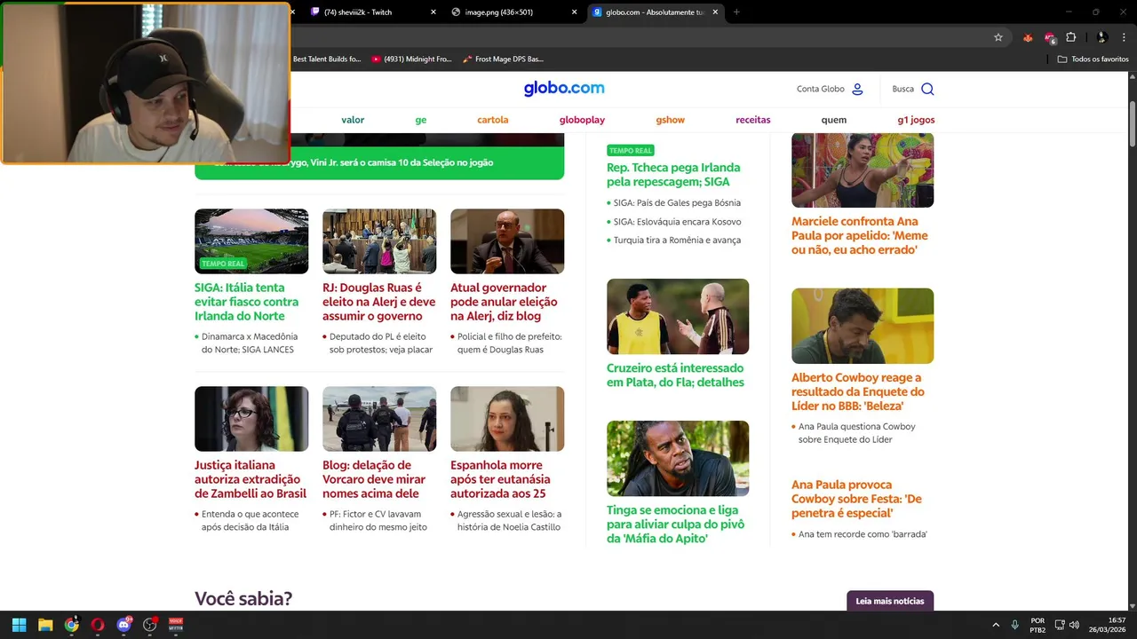Click the Busca magnifier icon
Image resolution: width=1137 pixels, height=639 pixels.
point(927,89)
